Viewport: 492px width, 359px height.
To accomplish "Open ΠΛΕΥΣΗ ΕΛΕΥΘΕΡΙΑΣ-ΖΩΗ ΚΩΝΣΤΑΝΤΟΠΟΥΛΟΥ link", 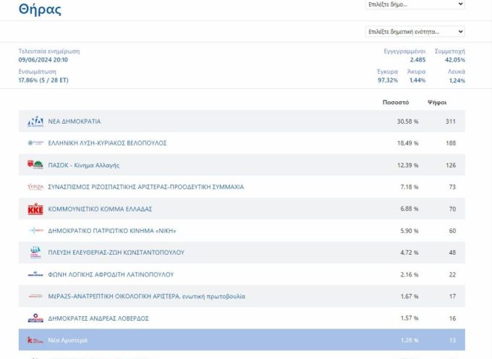I will 116,253.
